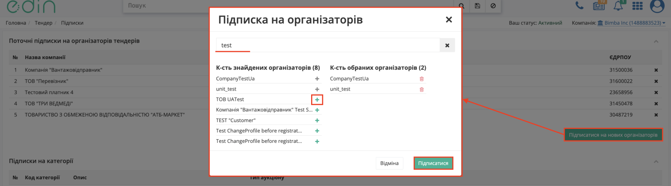Click Код категорії column header
The height and width of the screenshot is (186, 671).
[x=42, y=178]
